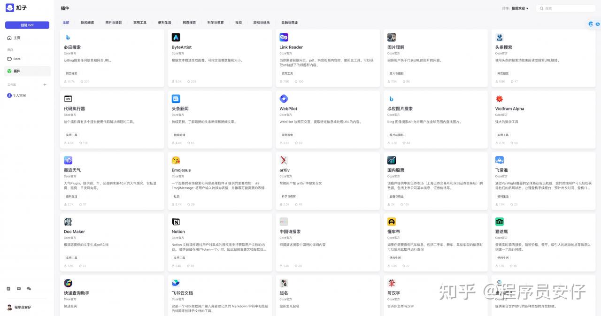Open the mail envelope icon in sidebar footer

coord(19,289)
